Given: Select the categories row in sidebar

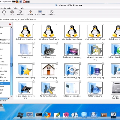Looking at the screenshot, I should (4, 71).
